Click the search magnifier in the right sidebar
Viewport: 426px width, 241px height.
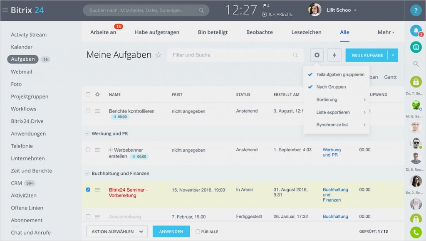tap(416, 64)
